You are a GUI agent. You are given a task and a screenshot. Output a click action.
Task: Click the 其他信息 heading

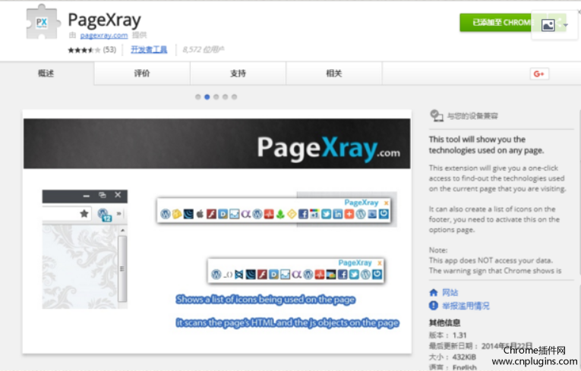coord(444,323)
